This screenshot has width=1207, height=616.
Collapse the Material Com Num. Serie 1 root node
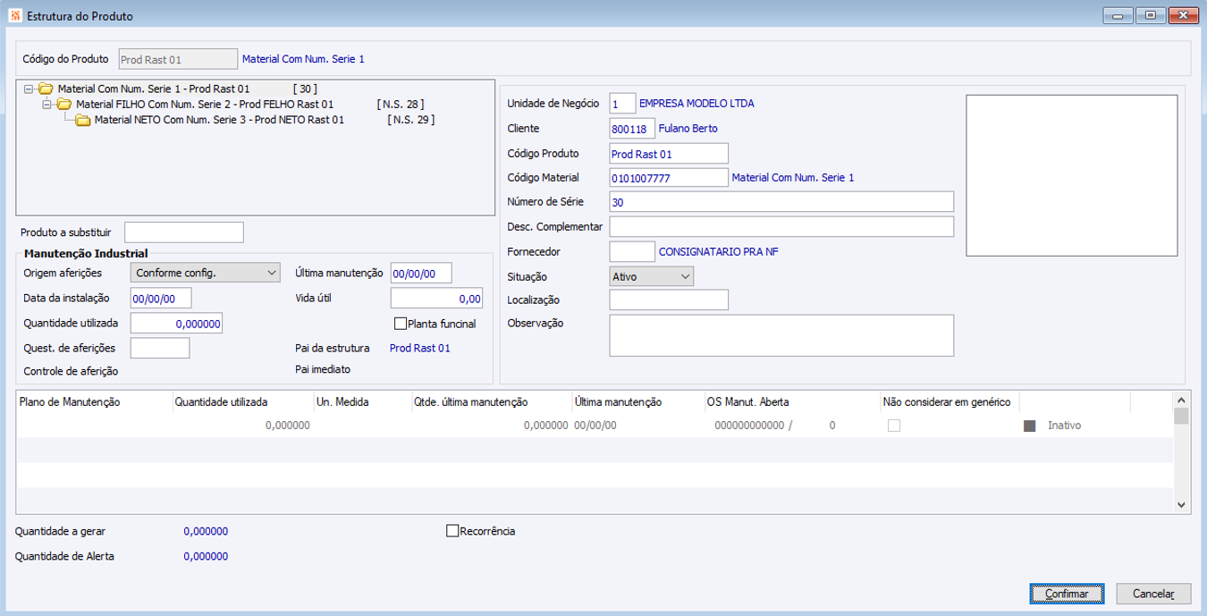tap(29, 89)
